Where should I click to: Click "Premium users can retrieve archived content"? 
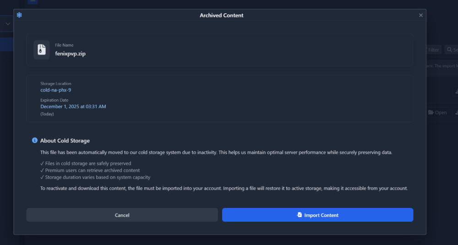92,170
